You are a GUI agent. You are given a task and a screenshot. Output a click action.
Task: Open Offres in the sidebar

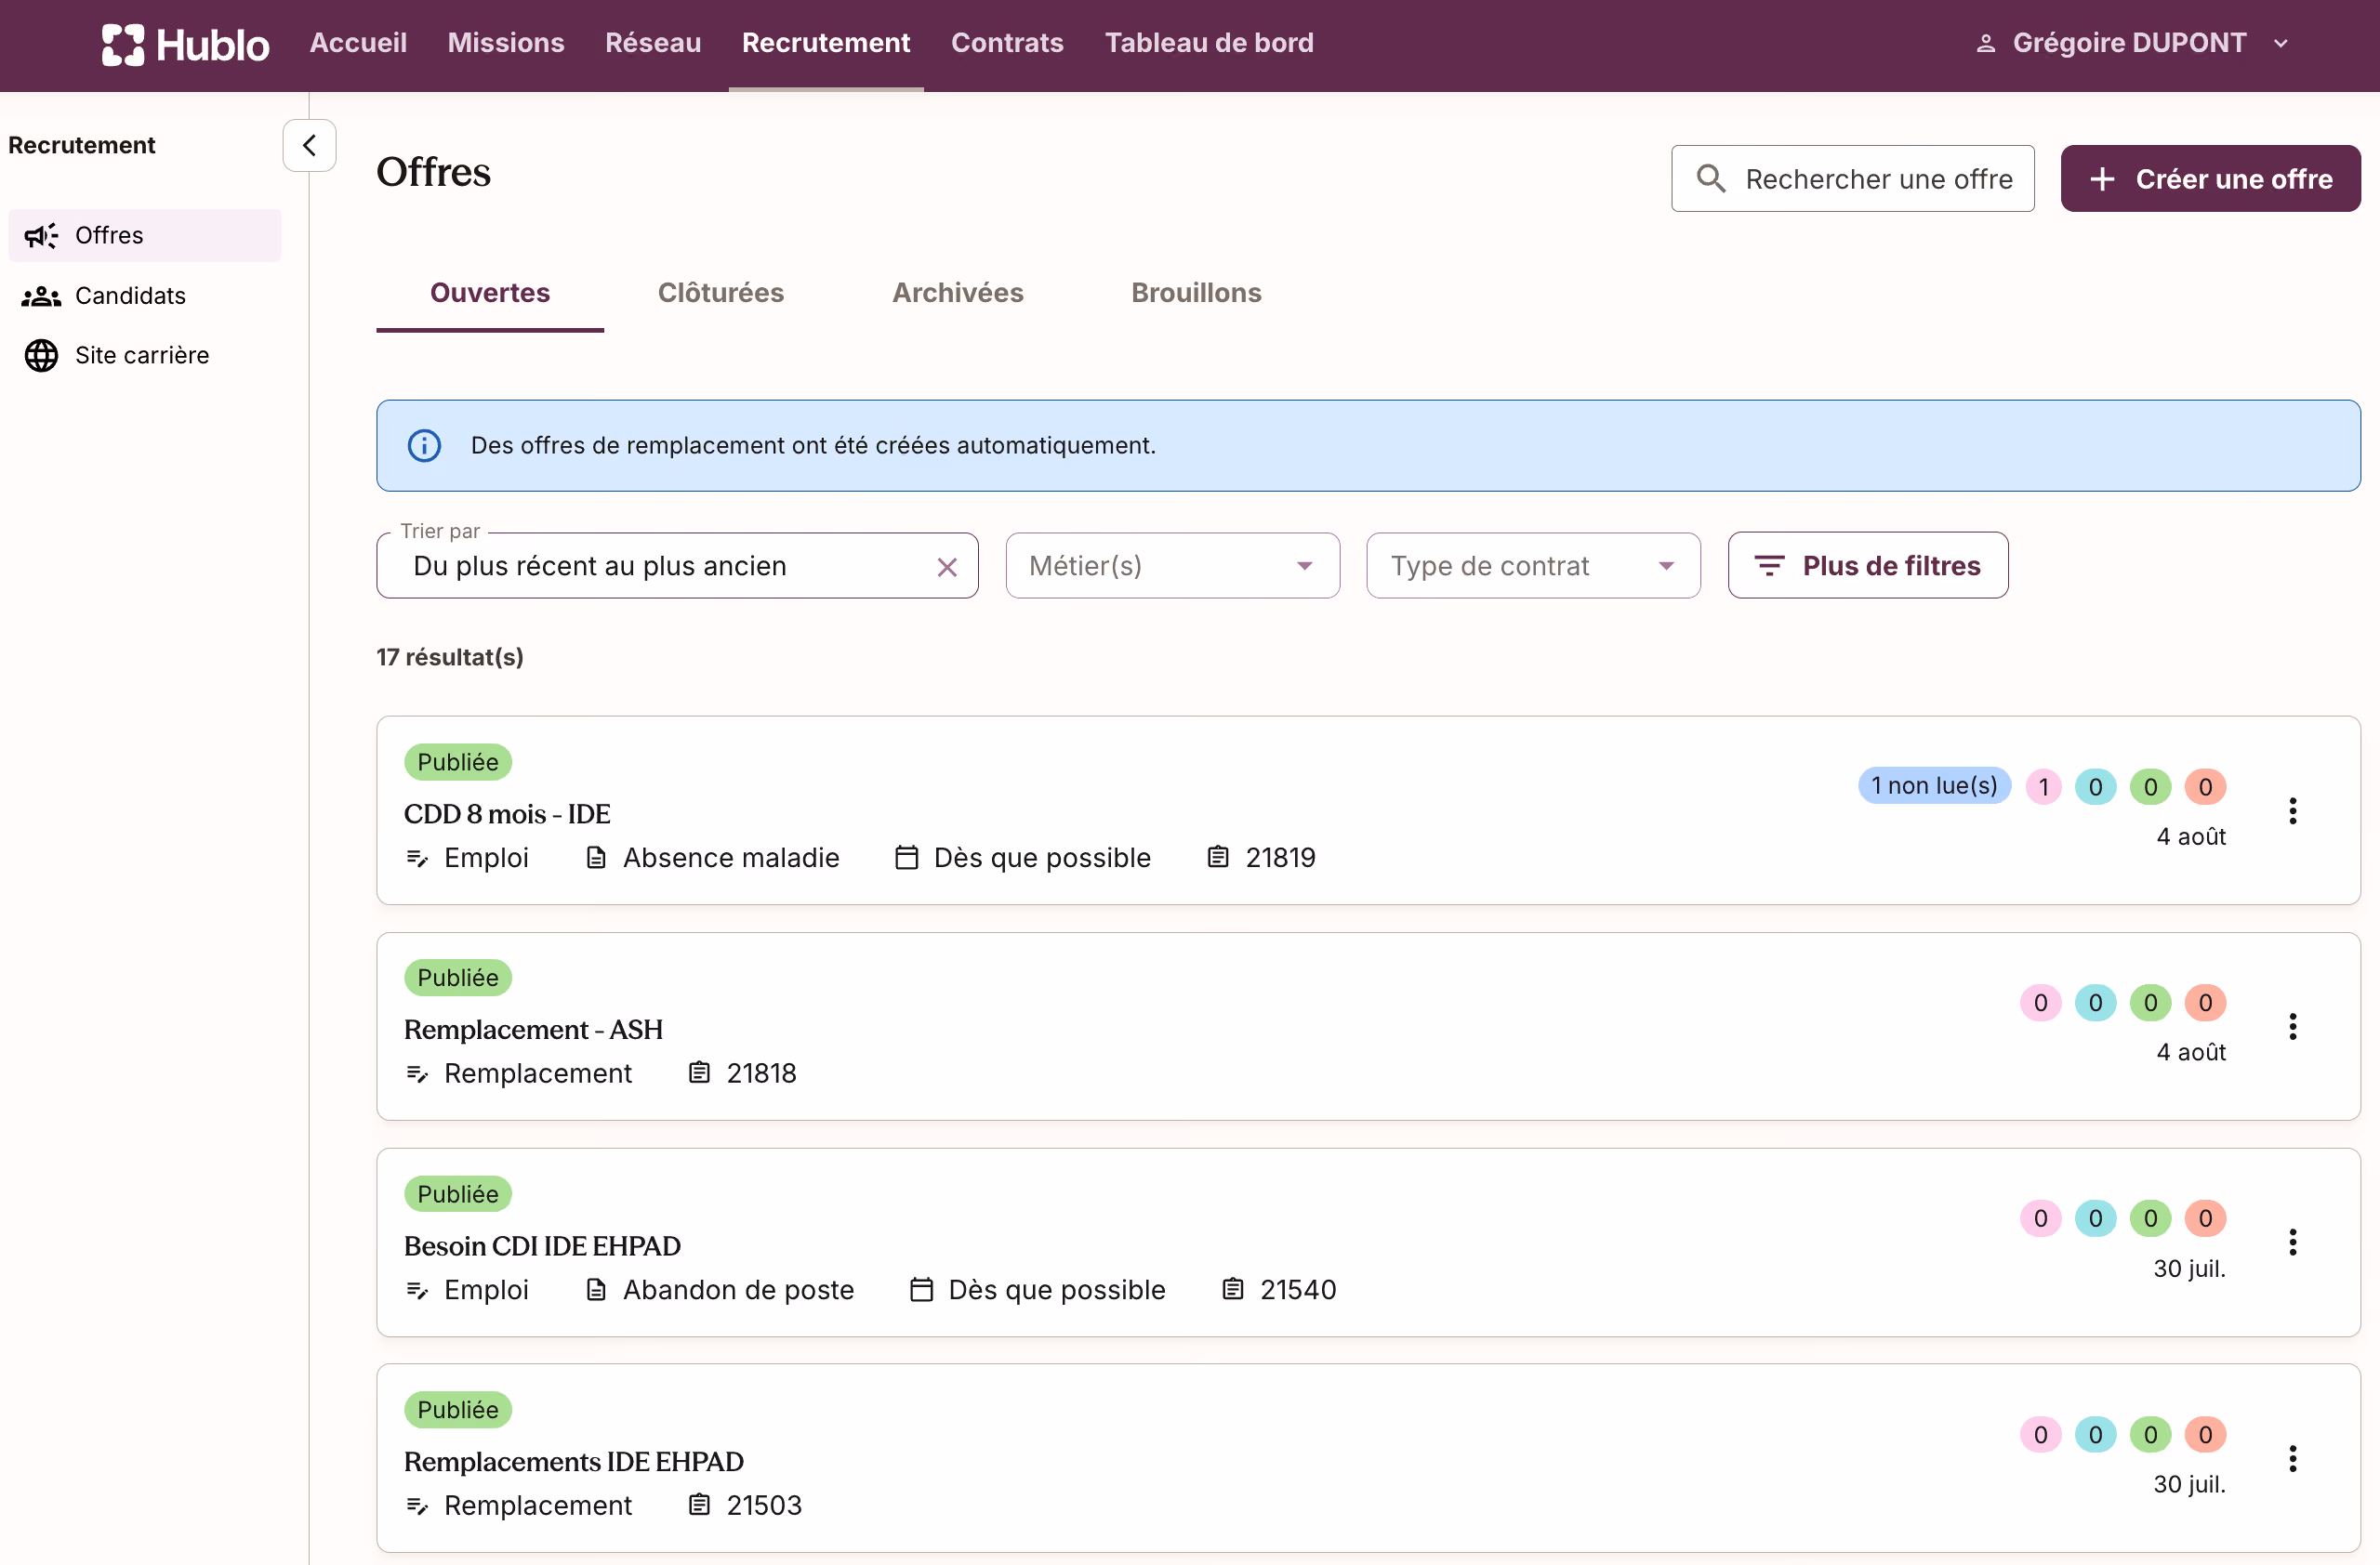pyautogui.click(x=145, y=235)
